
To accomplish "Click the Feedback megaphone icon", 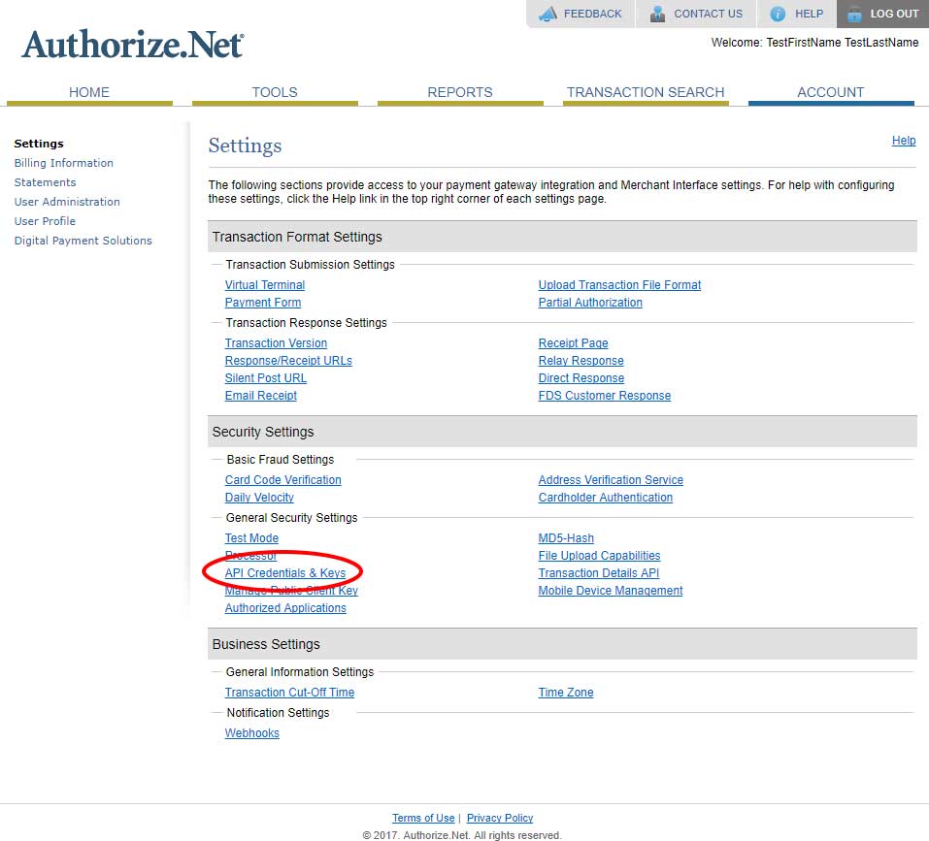I will [x=548, y=14].
